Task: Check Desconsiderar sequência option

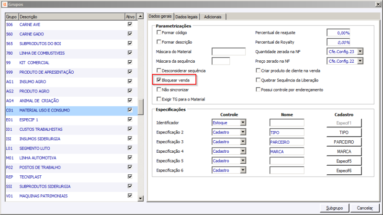Action: [x=159, y=70]
